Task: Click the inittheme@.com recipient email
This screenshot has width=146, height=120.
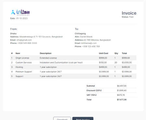Action: (89, 43)
